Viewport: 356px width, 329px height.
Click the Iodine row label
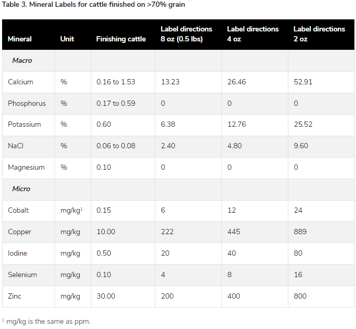[18, 254]
